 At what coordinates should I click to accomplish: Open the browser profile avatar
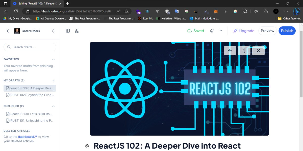click(276, 11)
